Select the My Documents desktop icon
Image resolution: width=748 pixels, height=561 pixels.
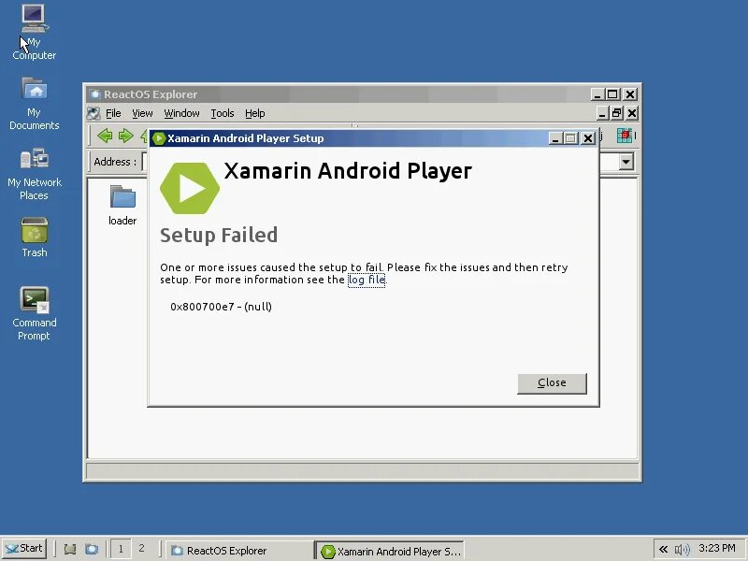[34, 104]
